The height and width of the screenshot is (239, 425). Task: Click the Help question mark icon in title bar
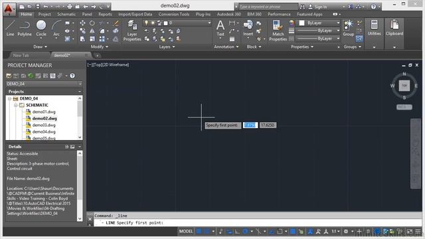[373, 7]
